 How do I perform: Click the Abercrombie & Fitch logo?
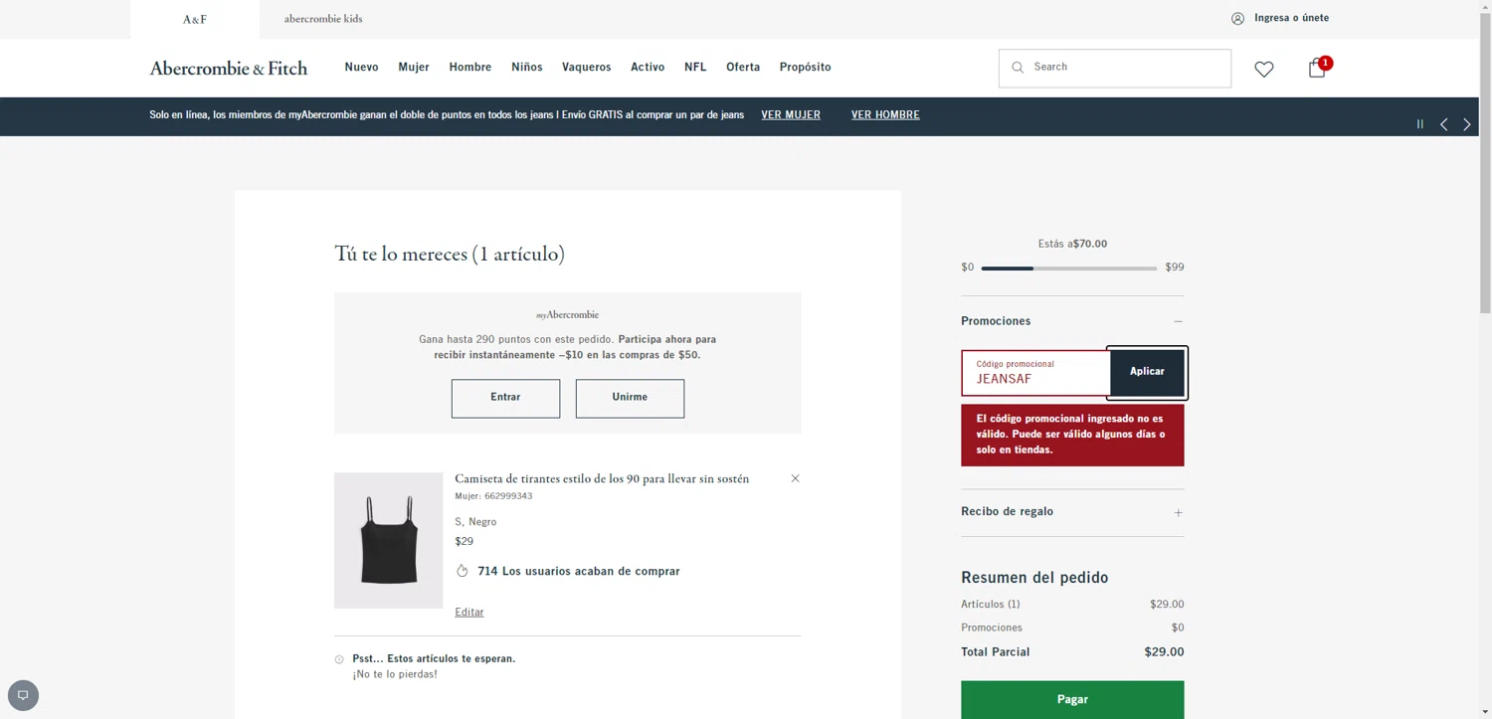pyautogui.click(x=229, y=69)
